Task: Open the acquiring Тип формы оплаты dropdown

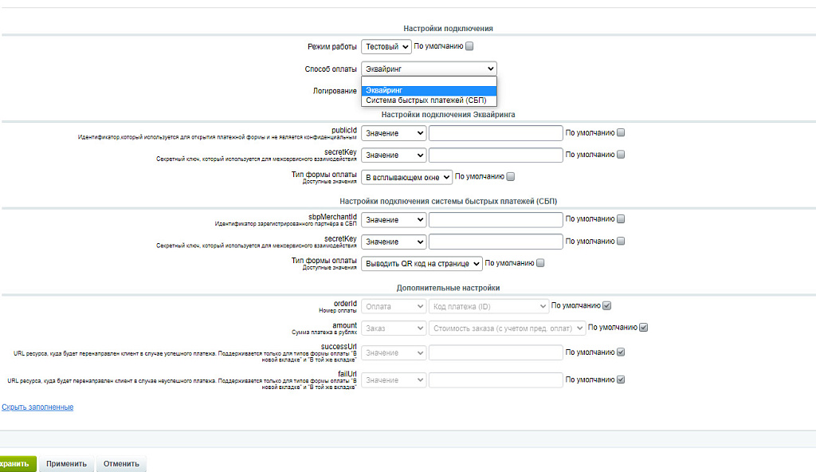Action: [406, 177]
